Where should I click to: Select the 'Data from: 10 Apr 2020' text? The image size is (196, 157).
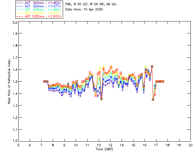click(84, 10)
